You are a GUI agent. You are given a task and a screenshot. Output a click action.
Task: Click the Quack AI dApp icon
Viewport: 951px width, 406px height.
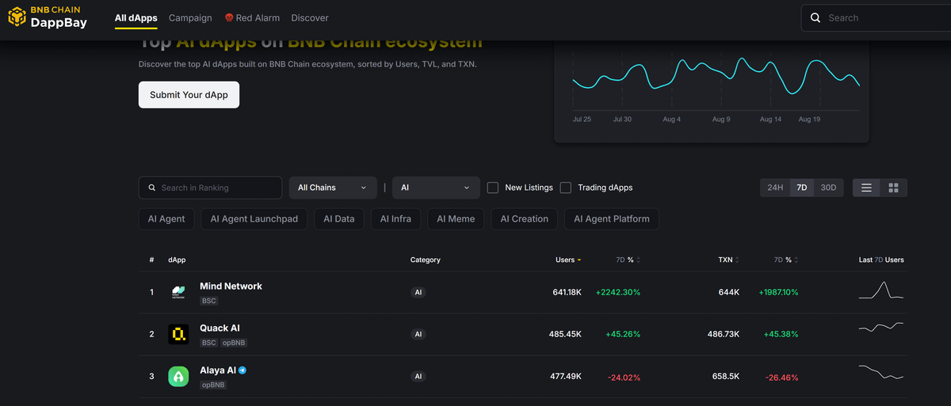[x=178, y=335]
